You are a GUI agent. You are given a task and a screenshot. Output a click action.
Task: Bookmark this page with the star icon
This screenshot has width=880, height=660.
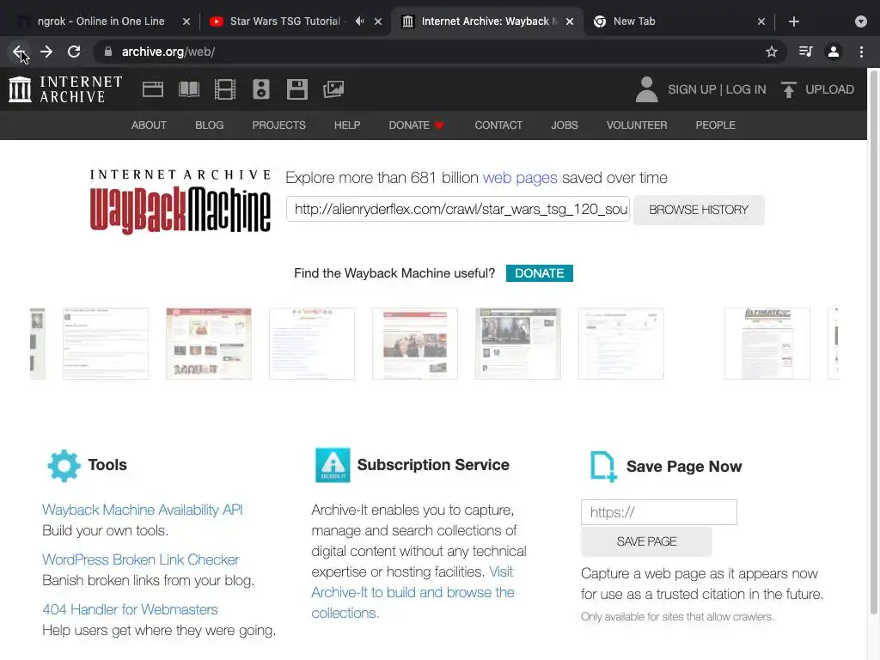772,52
